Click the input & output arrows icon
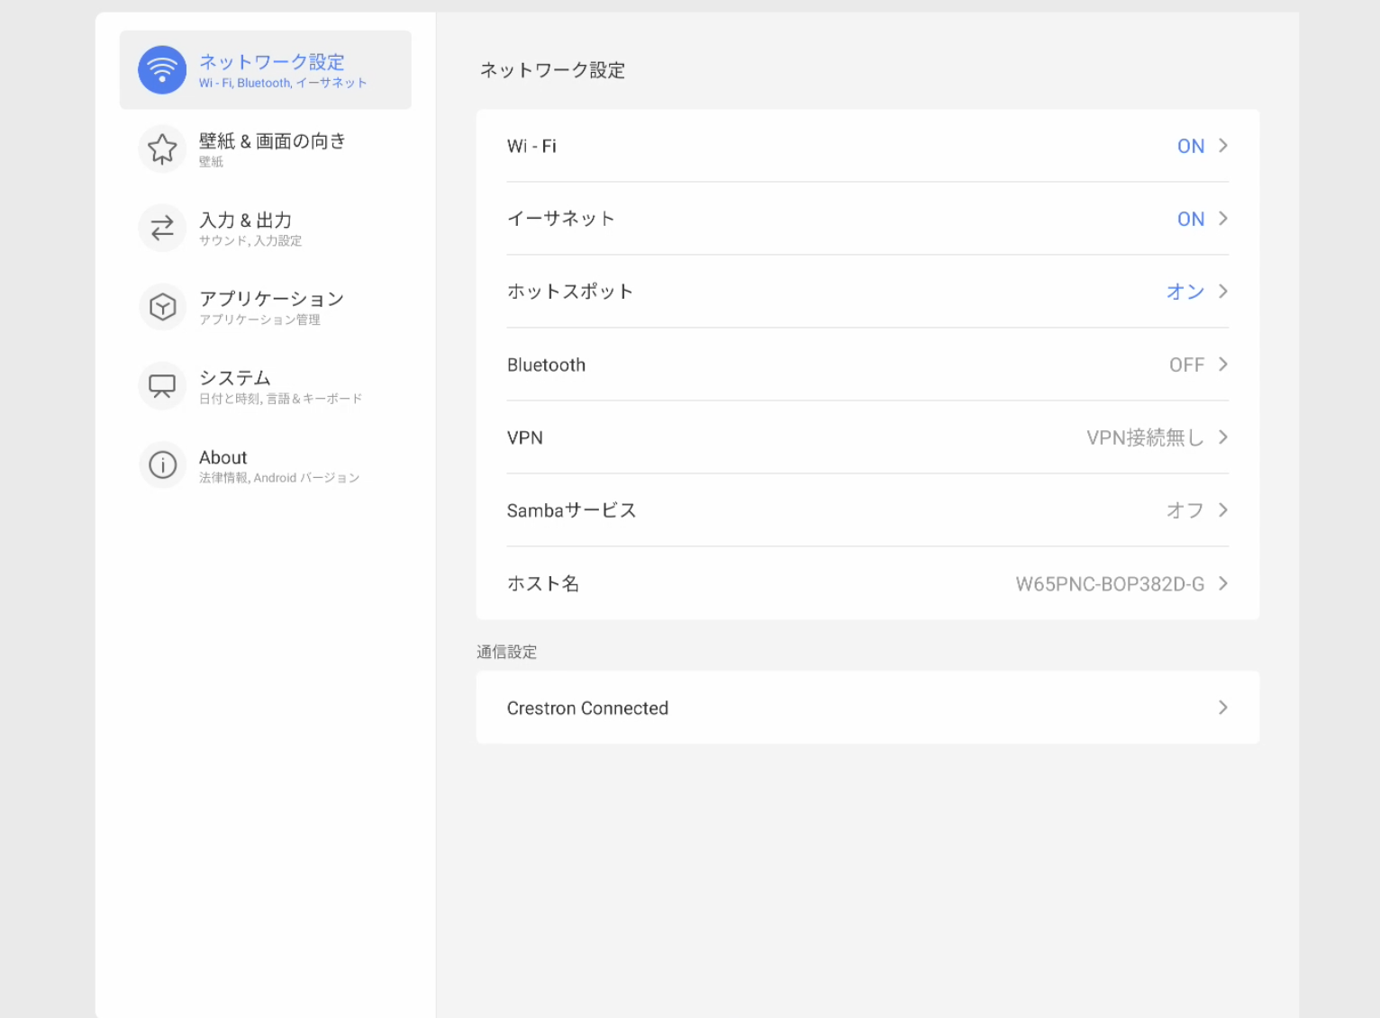Screen dimensions: 1380x1018 click(x=162, y=228)
